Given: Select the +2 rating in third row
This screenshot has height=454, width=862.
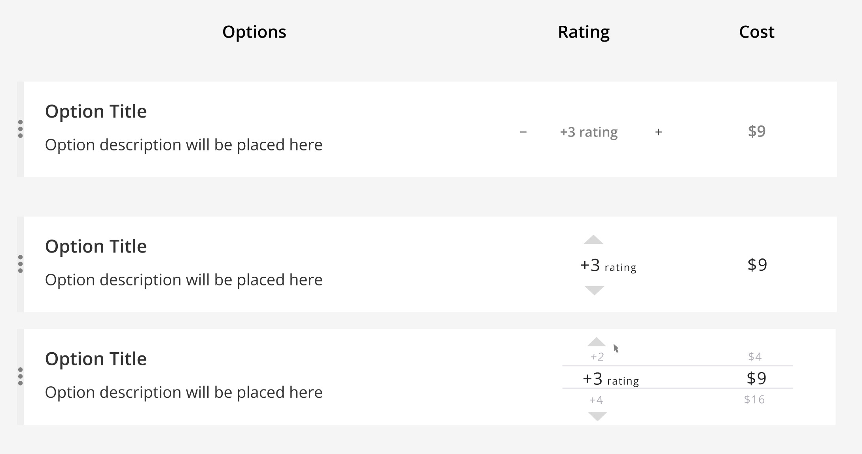Looking at the screenshot, I should pyautogui.click(x=597, y=357).
